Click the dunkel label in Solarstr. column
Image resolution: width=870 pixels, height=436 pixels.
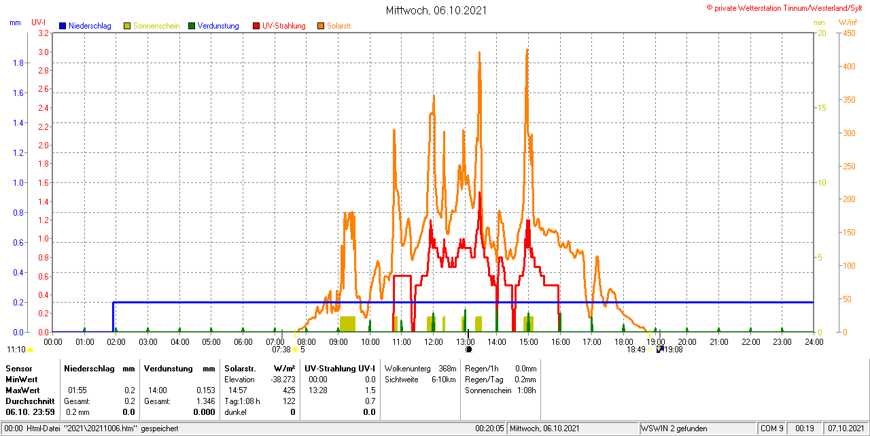[x=235, y=412]
